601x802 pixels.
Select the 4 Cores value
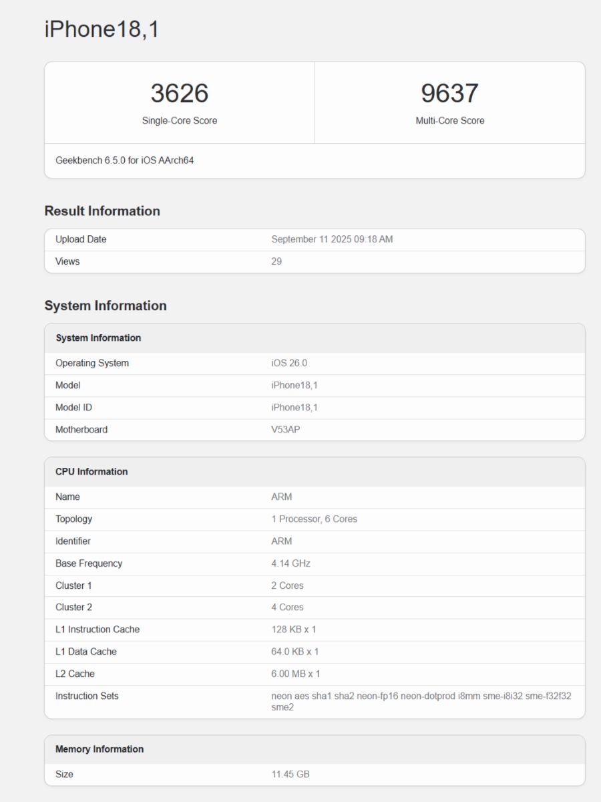point(287,607)
